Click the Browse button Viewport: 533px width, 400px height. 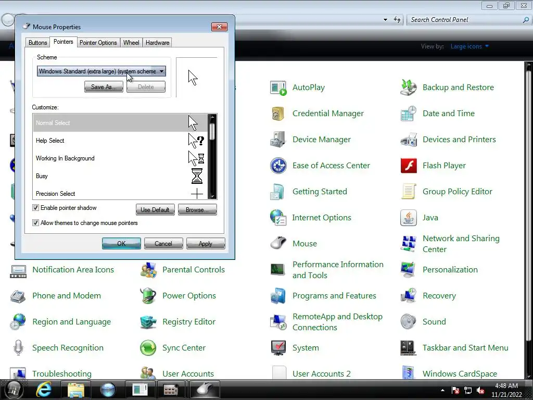197,210
